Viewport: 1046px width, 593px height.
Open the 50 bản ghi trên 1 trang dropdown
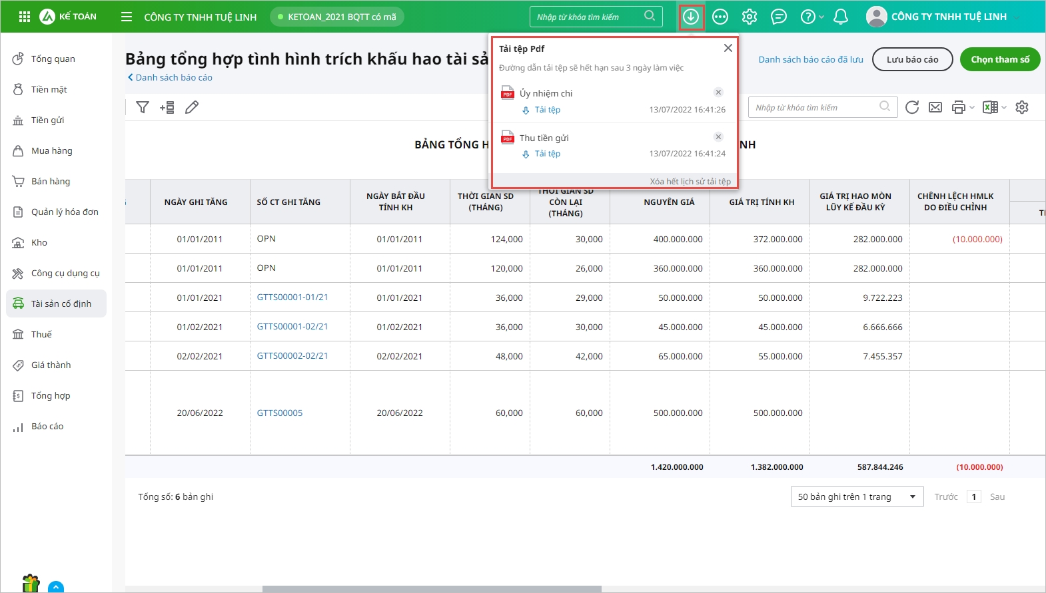[857, 496]
